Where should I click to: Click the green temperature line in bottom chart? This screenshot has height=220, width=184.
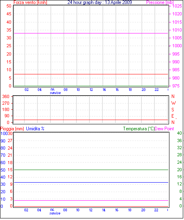tap(91, 170)
